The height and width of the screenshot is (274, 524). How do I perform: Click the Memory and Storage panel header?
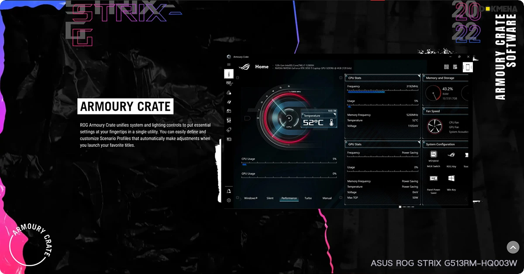[445, 78]
